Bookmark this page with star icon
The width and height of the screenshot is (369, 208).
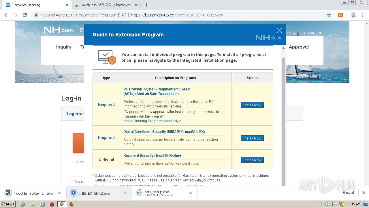tap(329, 15)
